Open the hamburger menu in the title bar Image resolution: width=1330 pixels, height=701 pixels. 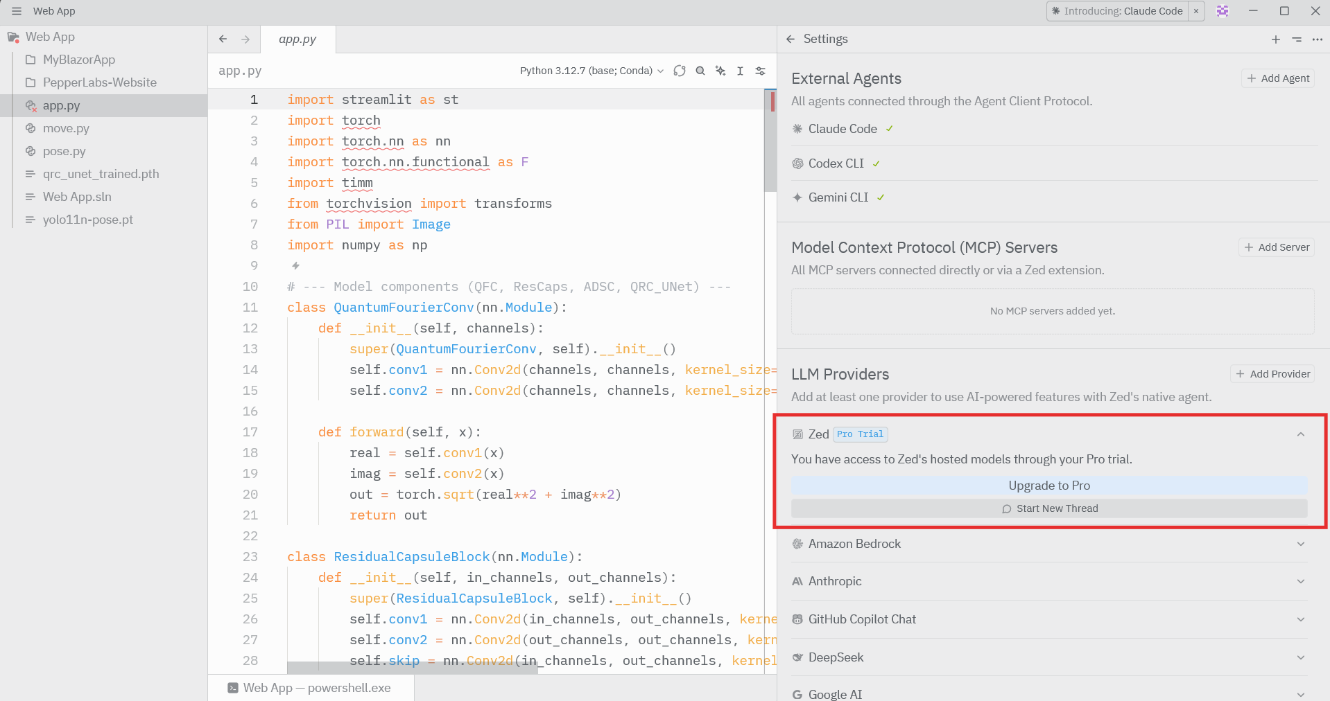[17, 10]
